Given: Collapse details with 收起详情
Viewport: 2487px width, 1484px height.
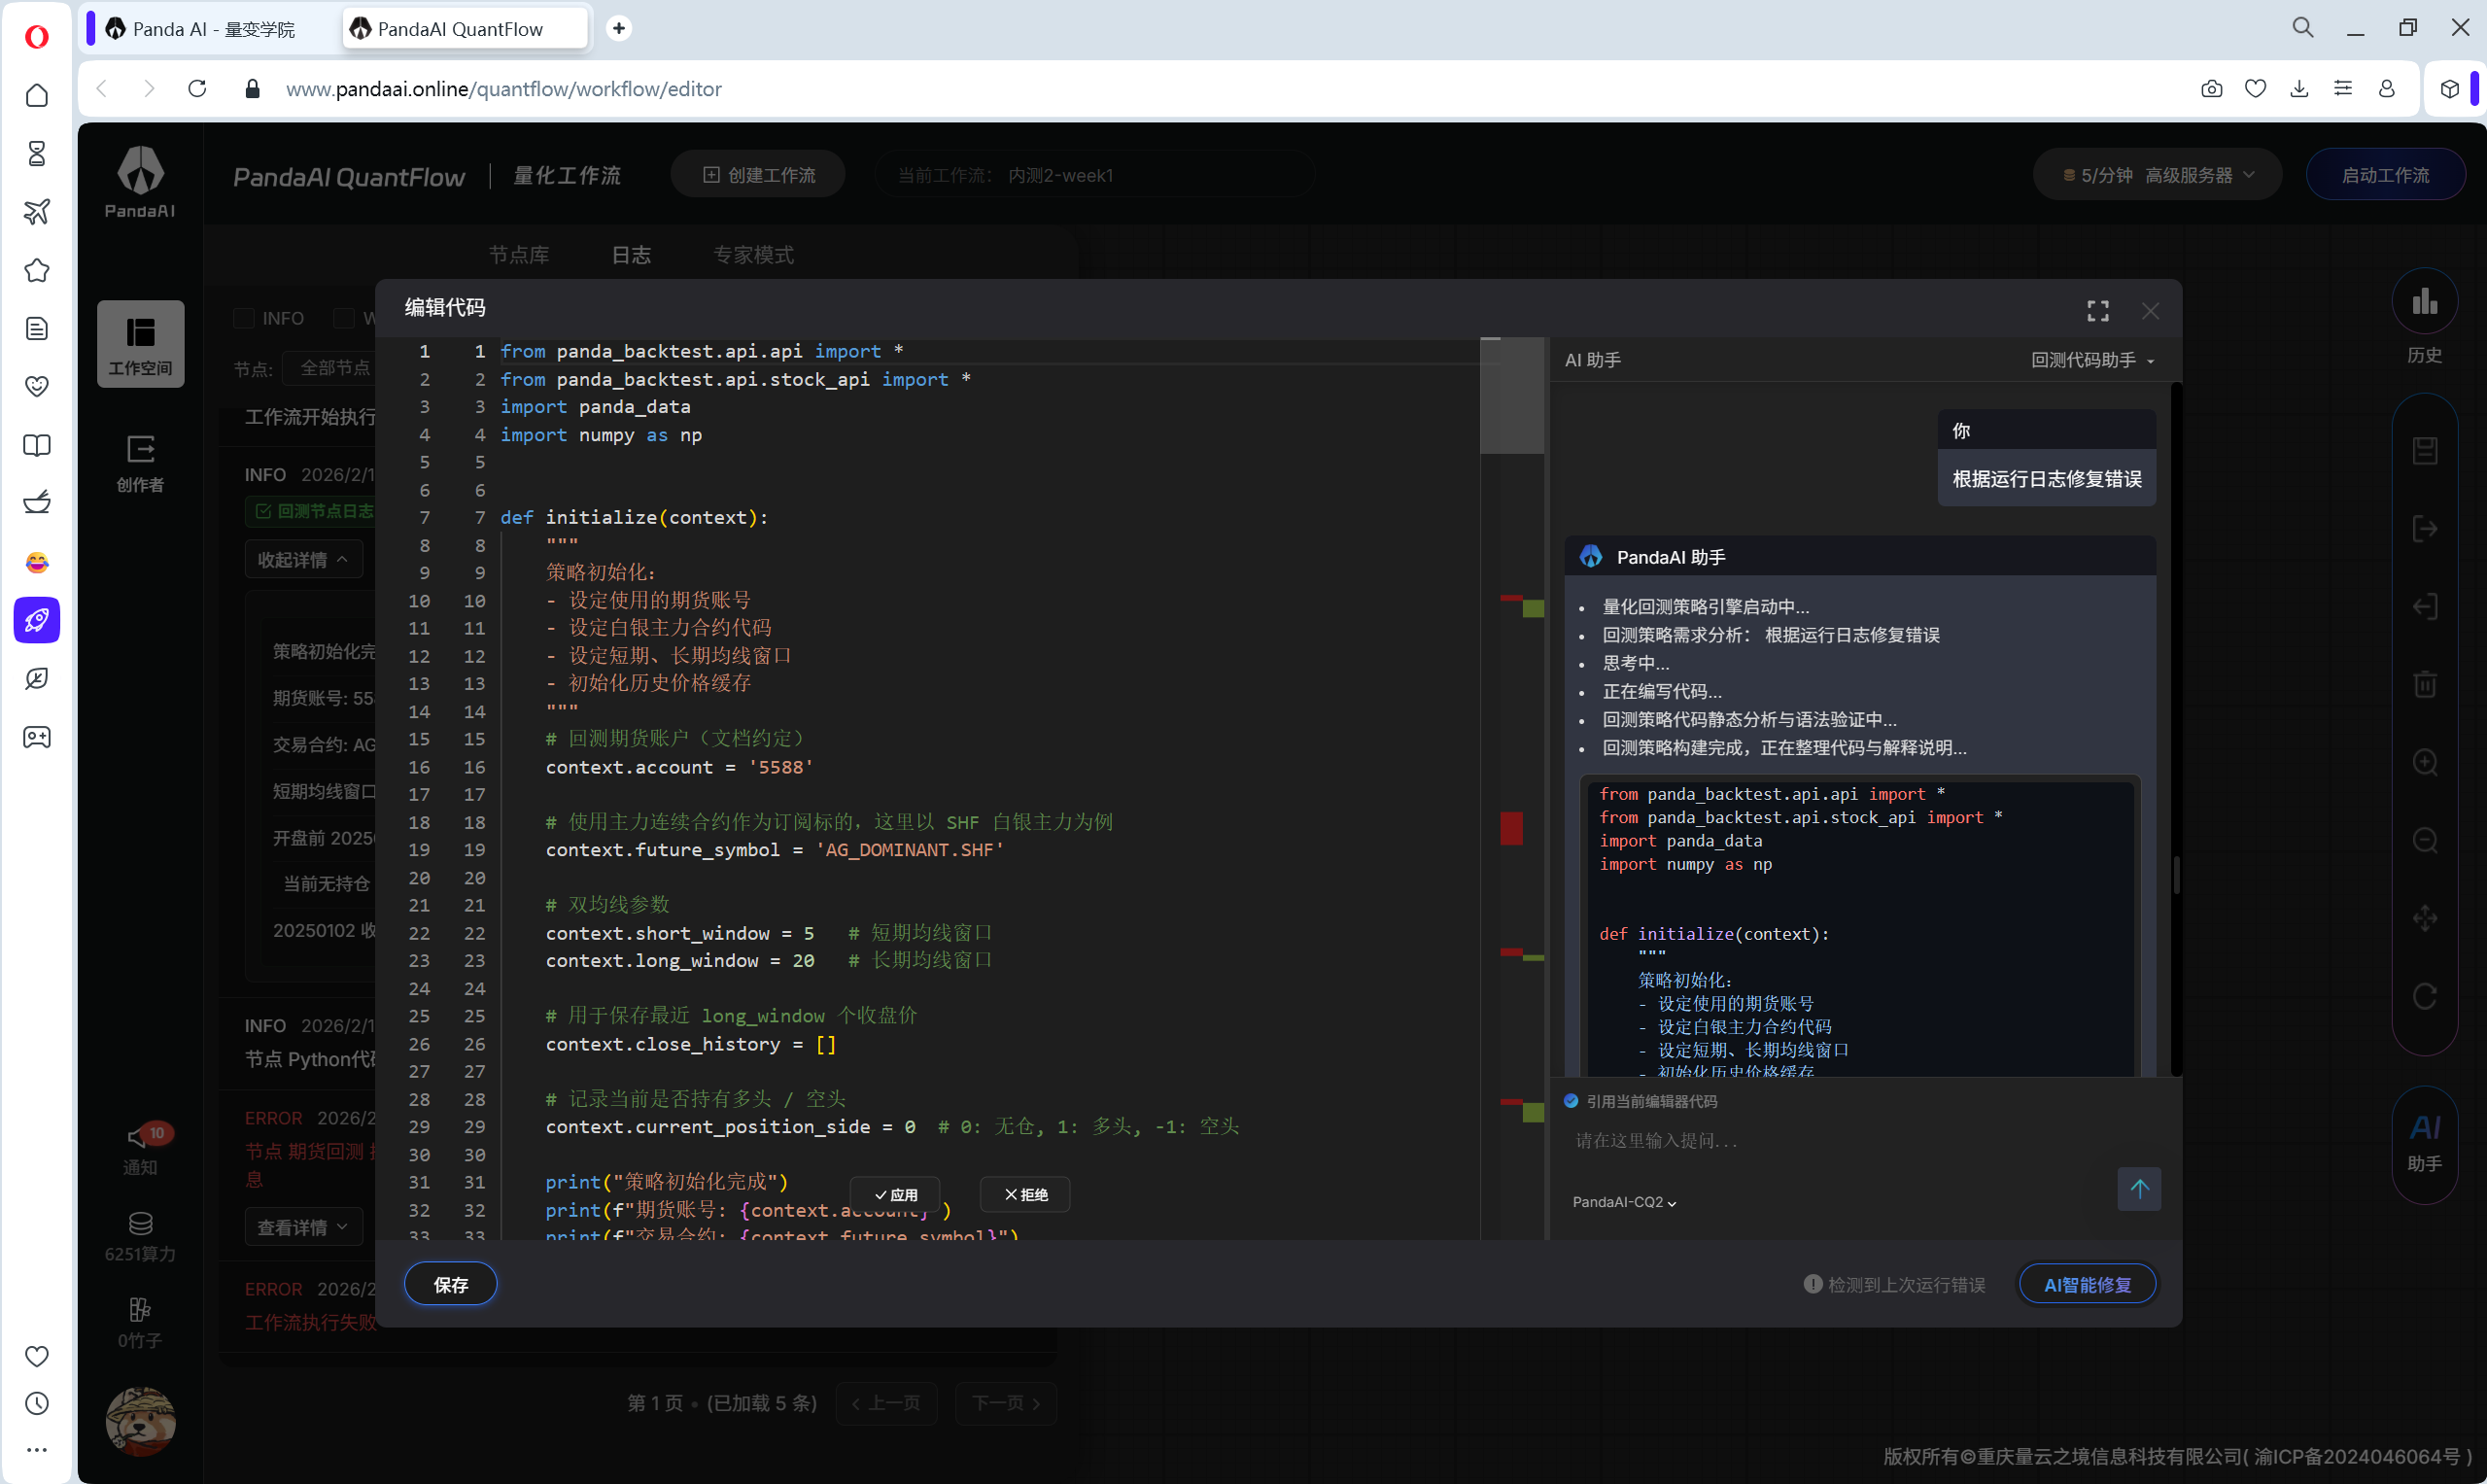Looking at the screenshot, I should point(302,559).
